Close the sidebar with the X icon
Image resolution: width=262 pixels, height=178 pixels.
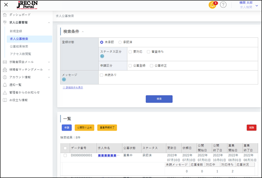pyautogui.click(x=6, y=5)
